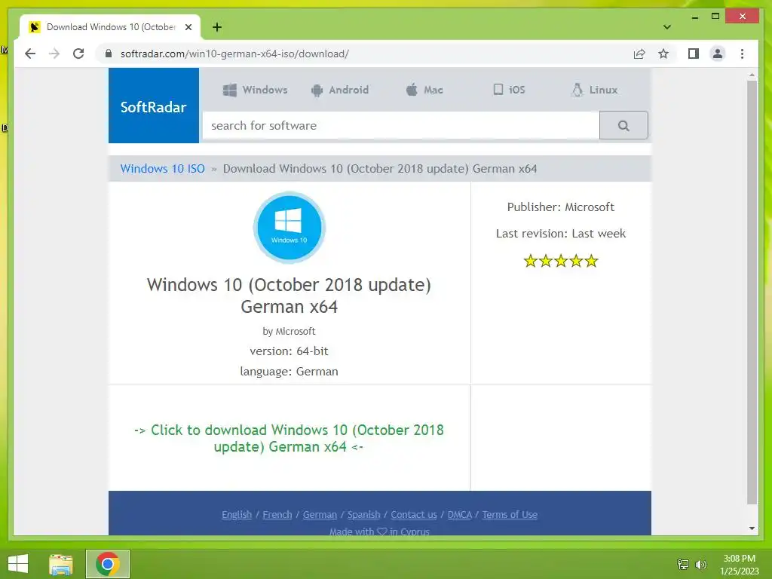Follow the Windows 10 ISO breadcrumb link
The height and width of the screenshot is (579, 772).
pos(163,168)
